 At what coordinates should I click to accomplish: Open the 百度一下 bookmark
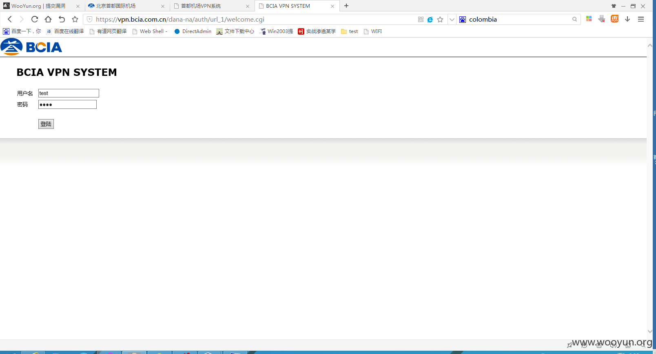pos(22,31)
